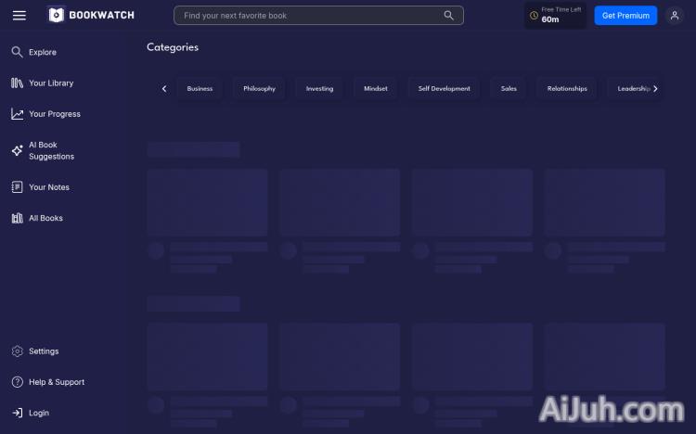Screen dimensions: 696x434
Task: Open Help & Support
Action: click(x=56, y=382)
